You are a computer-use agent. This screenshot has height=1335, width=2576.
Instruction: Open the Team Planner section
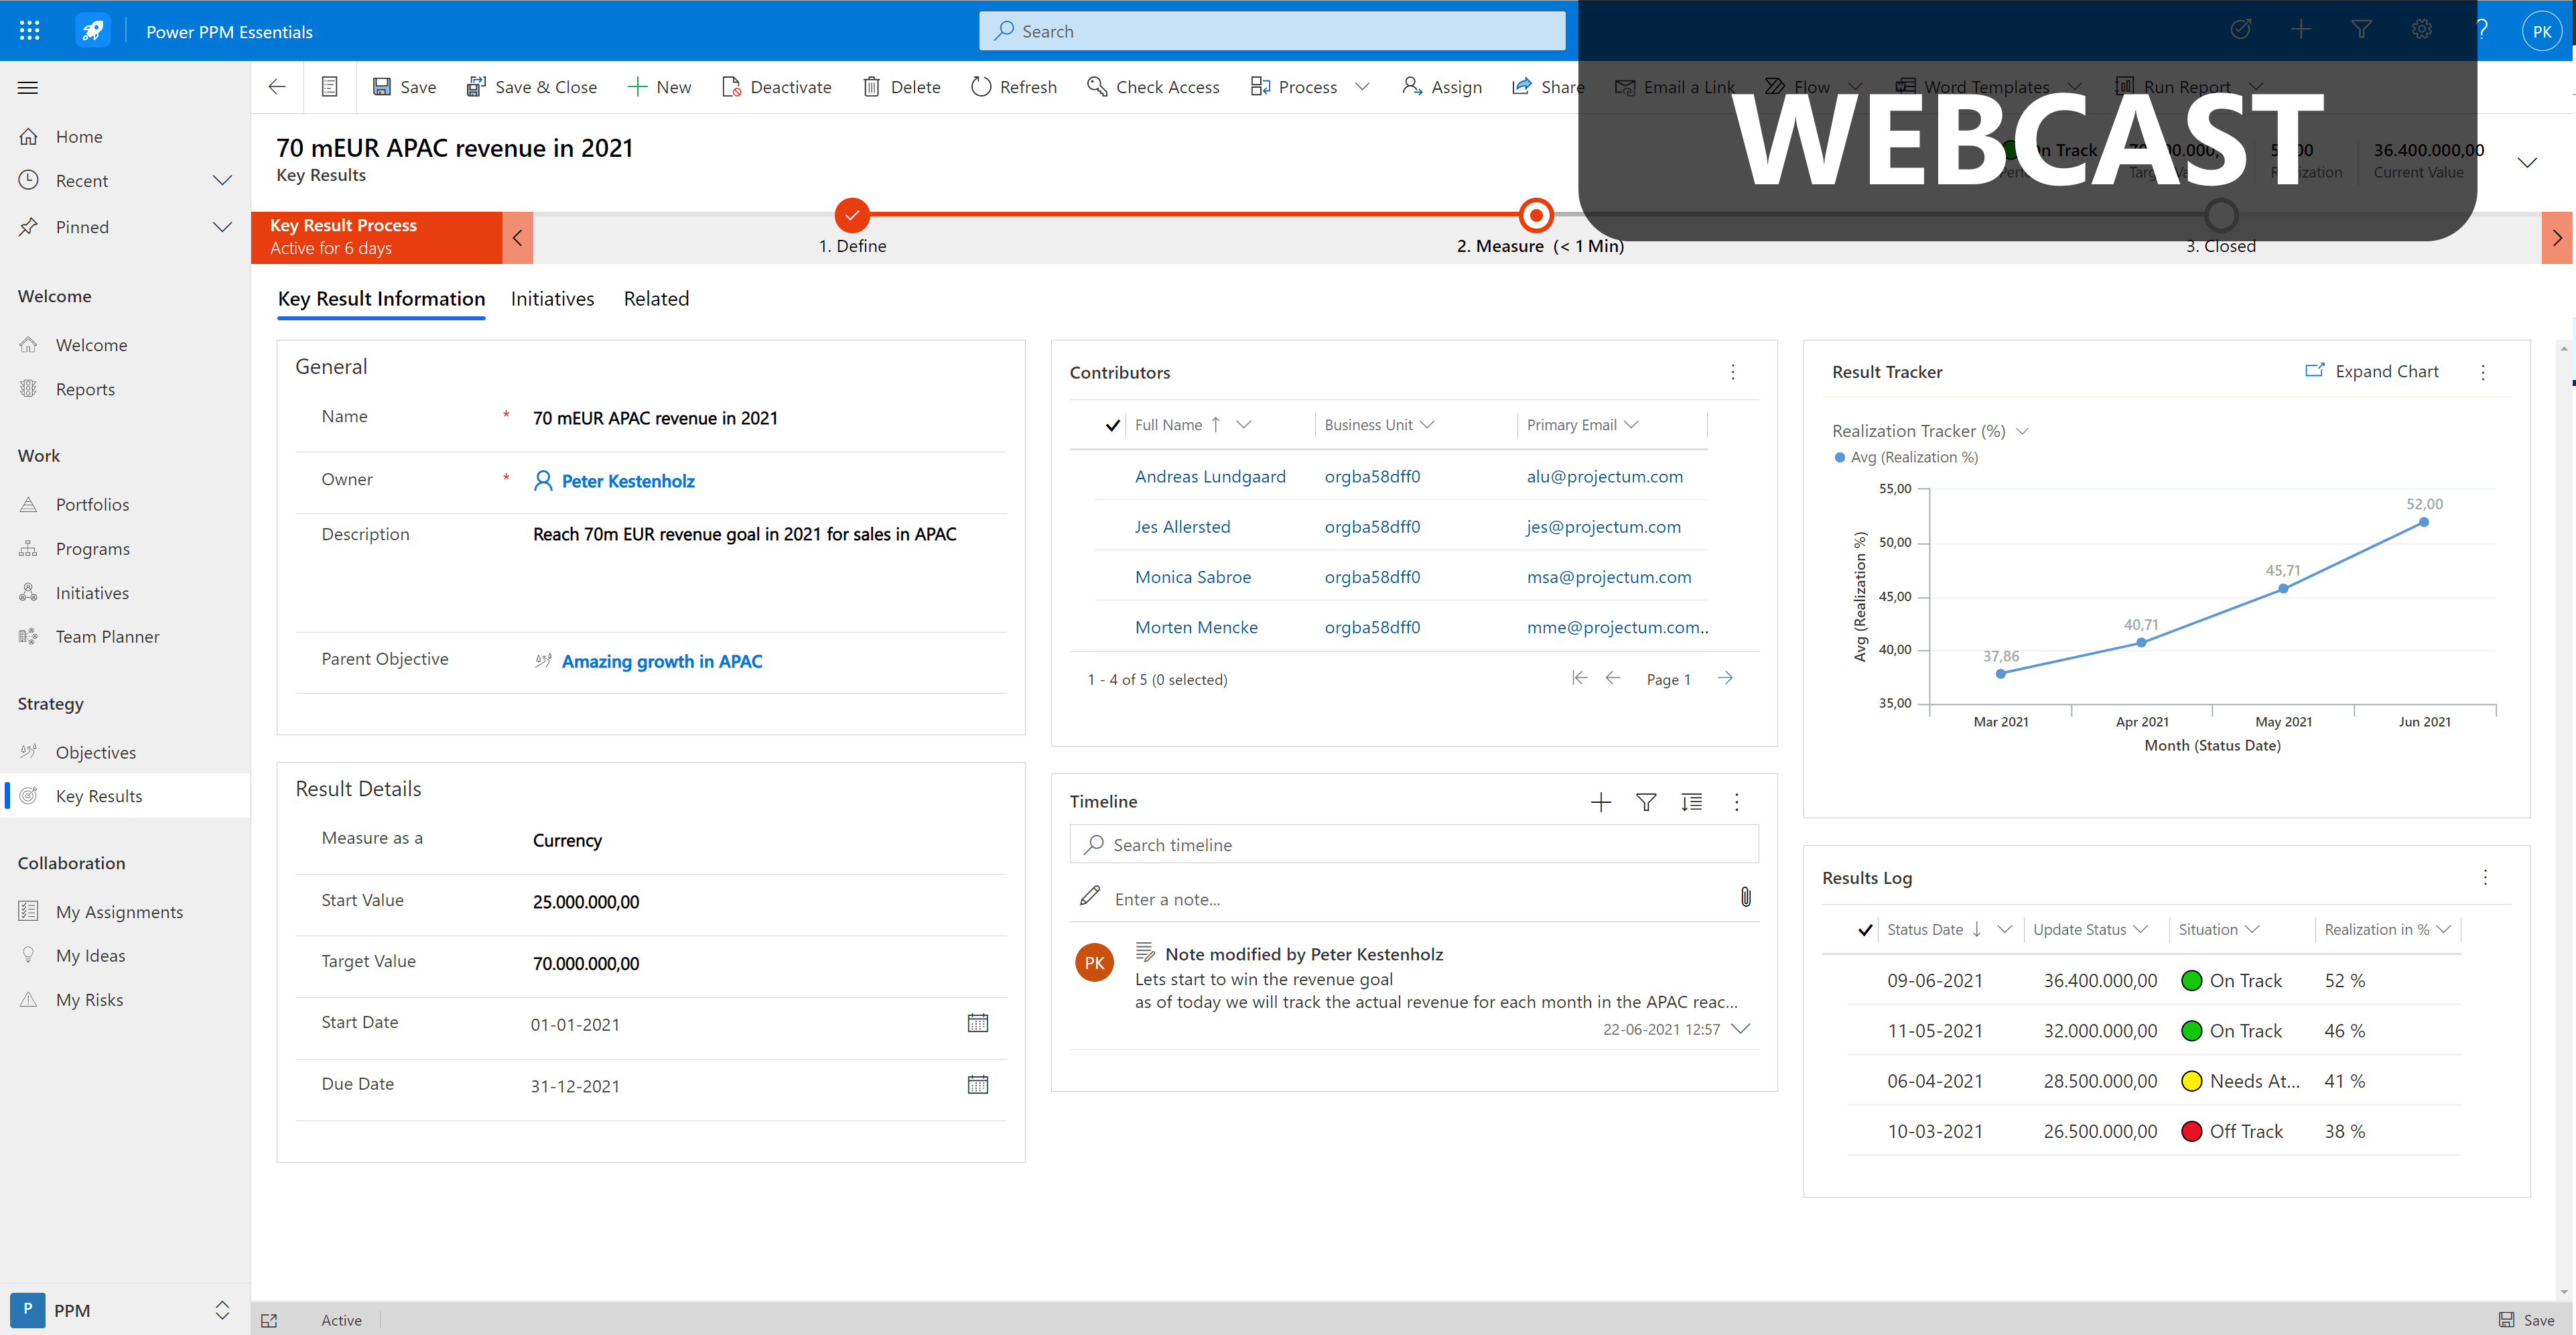pos(107,636)
